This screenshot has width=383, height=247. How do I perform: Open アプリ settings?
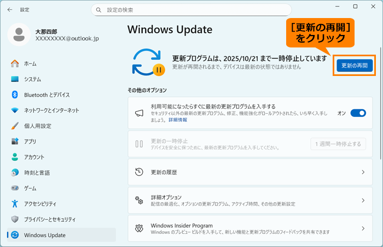tap(61, 142)
